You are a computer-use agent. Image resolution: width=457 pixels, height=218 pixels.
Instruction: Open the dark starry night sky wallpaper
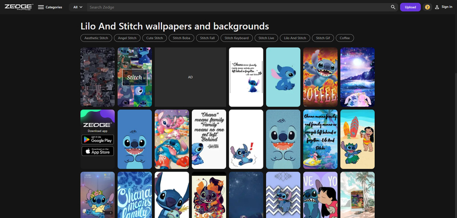[x=246, y=195]
